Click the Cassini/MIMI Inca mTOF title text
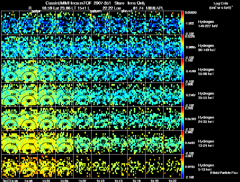 click(x=68, y=3)
